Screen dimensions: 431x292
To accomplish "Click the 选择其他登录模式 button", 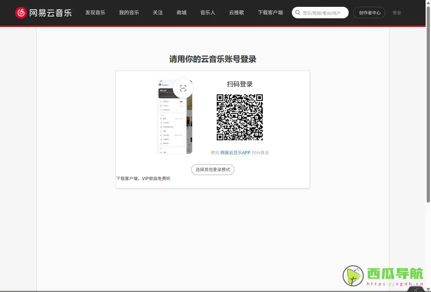I will [212, 169].
